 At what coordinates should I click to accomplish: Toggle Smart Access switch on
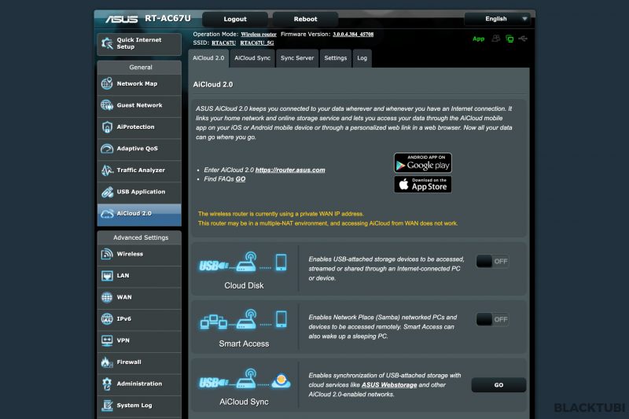click(x=492, y=320)
